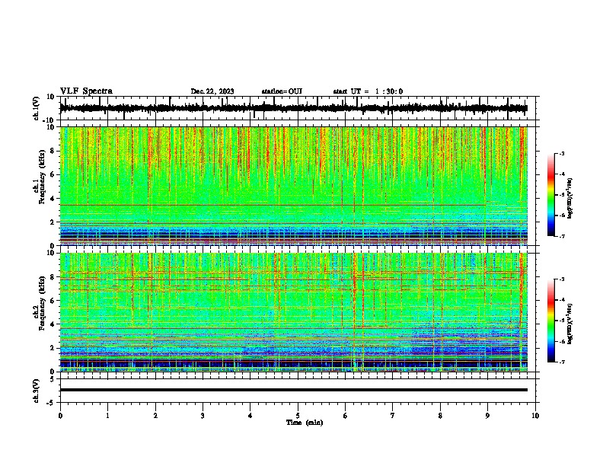This screenshot has width=603, height=466.
Task: Click the '-7' label on ch.2 color bar
Action: [562, 362]
